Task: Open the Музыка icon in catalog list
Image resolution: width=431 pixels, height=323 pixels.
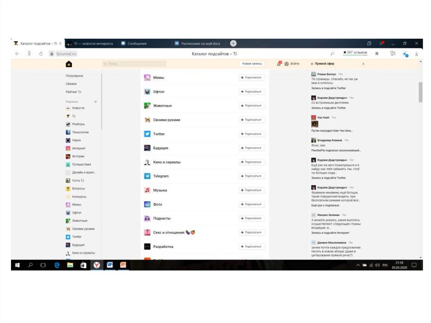Action: 147,190
